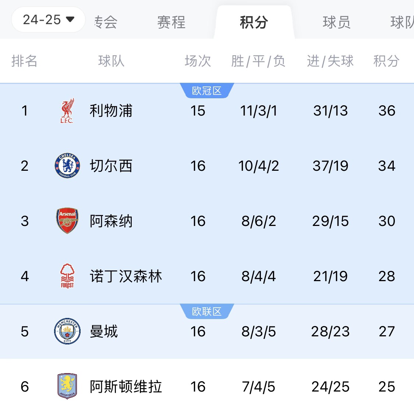The height and width of the screenshot is (407, 414).
Task: Tap the 欧冠区 zone label
Action: pos(207,91)
